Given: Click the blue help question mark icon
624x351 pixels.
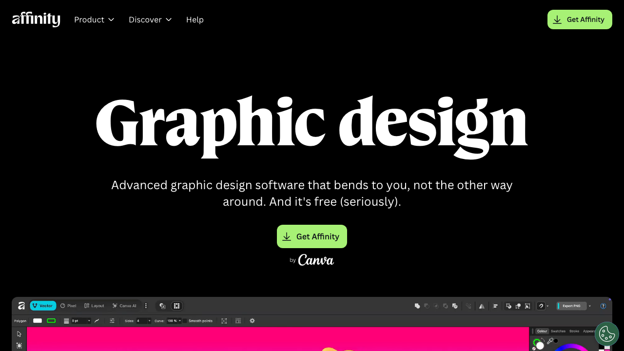Looking at the screenshot, I should [603, 306].
